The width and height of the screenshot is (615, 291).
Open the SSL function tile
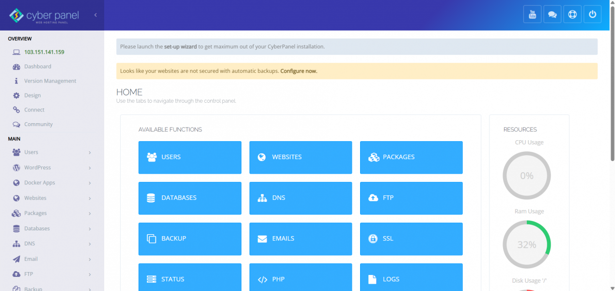pos(411,239)
